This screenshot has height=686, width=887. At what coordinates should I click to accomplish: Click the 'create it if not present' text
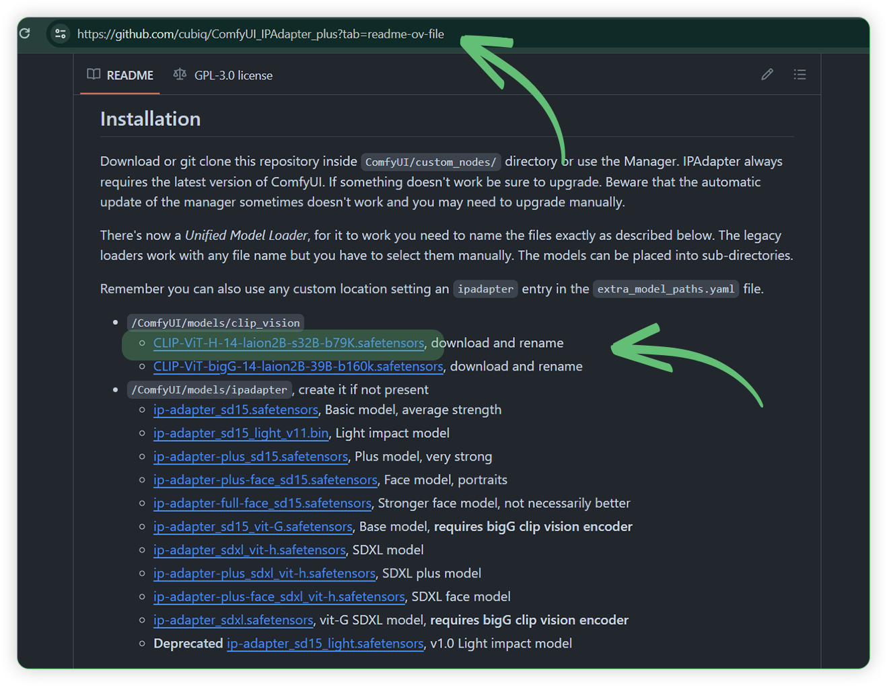tap(363, 390)
